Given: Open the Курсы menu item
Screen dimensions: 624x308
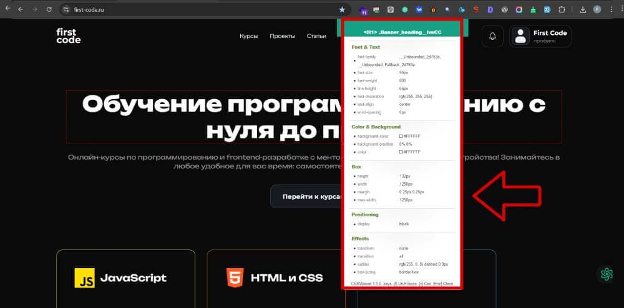Looking at the screenshot, I should pyautogui.click(x=248, y=36).
